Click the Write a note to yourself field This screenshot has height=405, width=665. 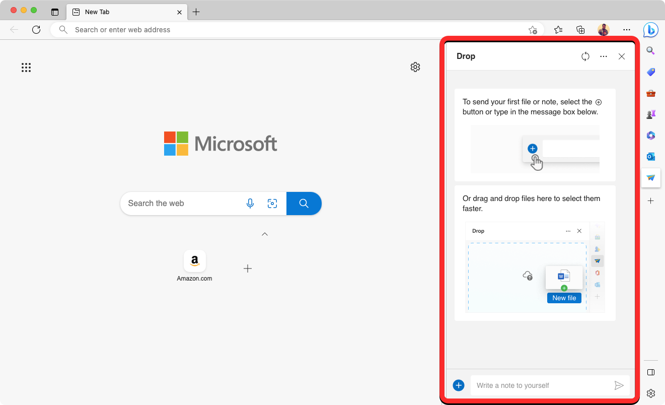point(541,385)
